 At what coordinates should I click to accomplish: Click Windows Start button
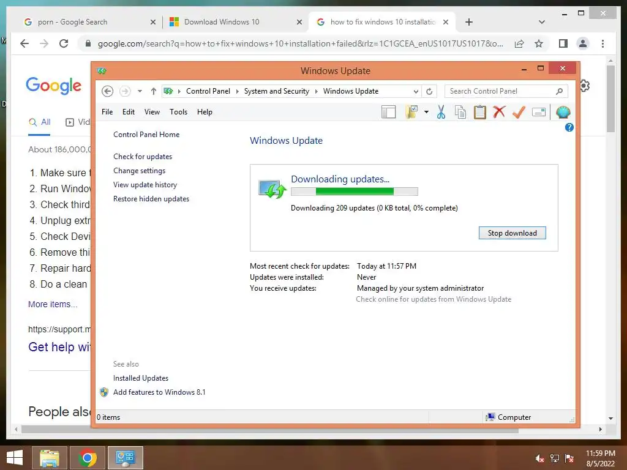coord(15,458)
